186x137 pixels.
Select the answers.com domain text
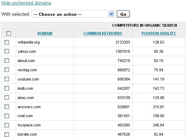click(x=29, y=107)
